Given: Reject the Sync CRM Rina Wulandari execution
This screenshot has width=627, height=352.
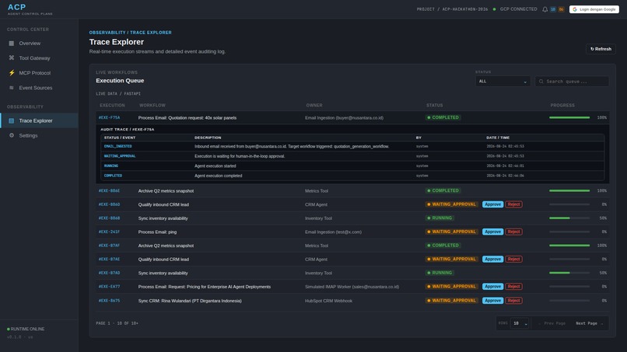Looking at the screenshot, I should click(x=513, y=301).
